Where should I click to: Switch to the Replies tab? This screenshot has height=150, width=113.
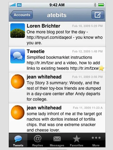(x=38, y=140)
